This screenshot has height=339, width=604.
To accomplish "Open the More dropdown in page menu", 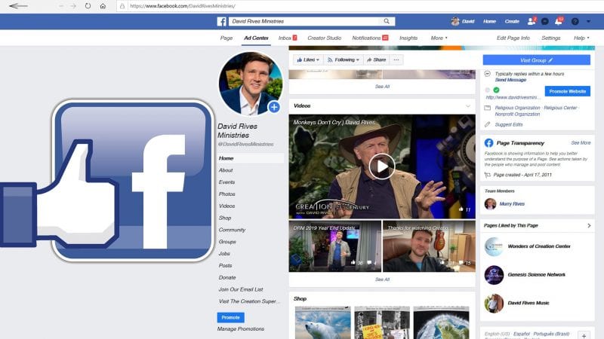I will (x=439, y=38).
